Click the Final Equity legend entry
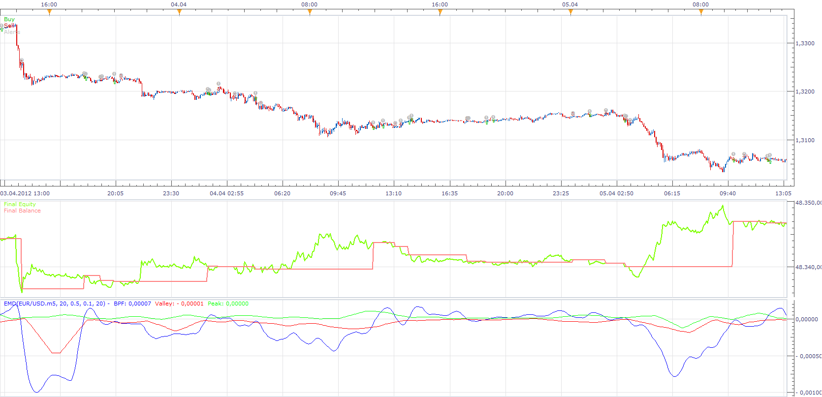This screenshot has width=822, height=397. coord(20,204)
